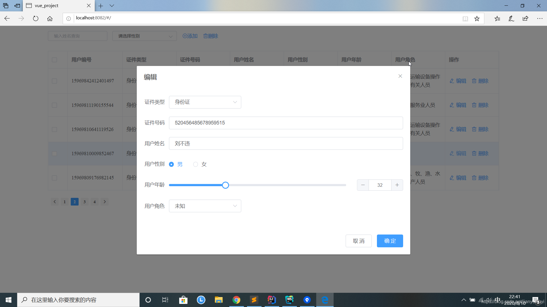
Task: Click 删除 in the 15969810641119526 row
Action: click(x=480, y=129)
